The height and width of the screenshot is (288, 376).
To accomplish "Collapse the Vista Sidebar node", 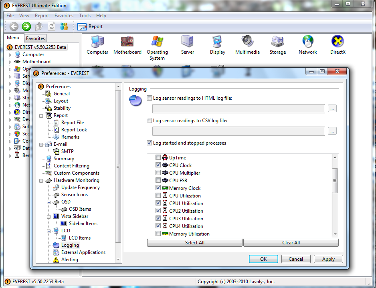I will pyautogui.click(x=49, y=217).
